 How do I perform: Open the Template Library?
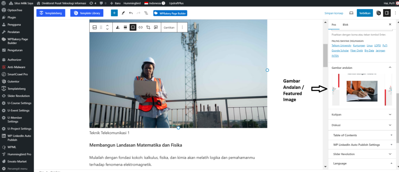pos(87,13)
